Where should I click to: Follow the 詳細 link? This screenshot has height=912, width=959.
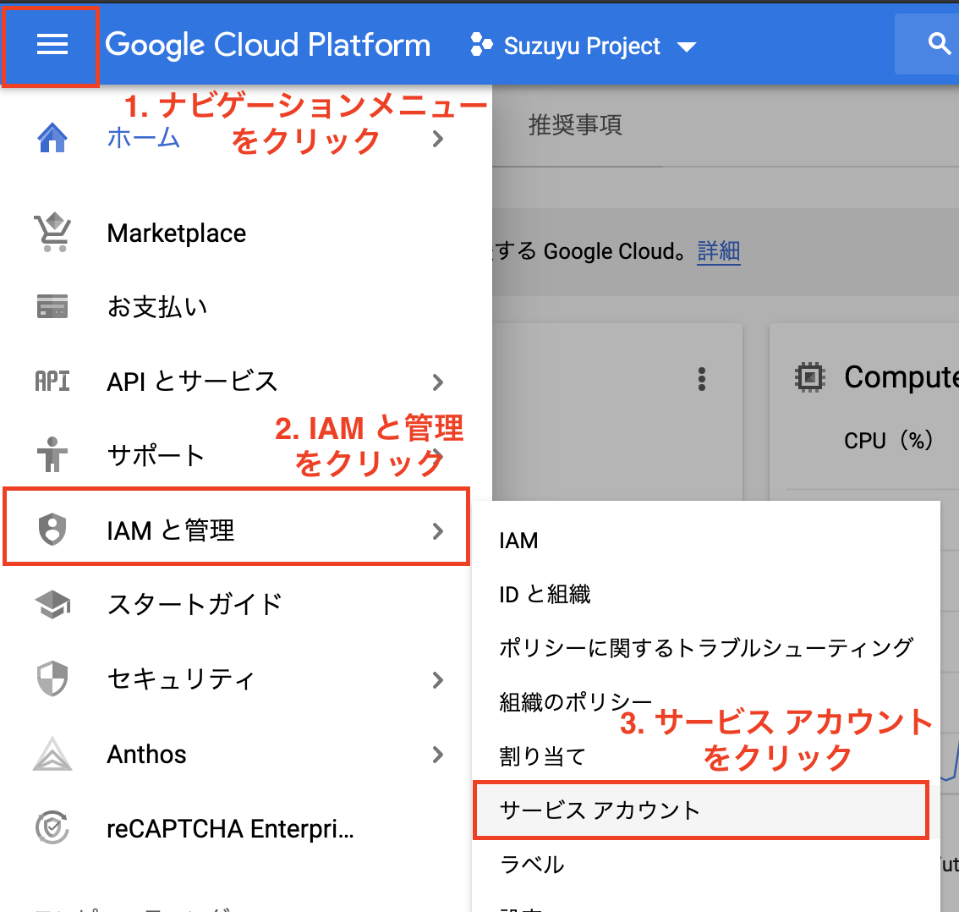[x=719, y=251]
